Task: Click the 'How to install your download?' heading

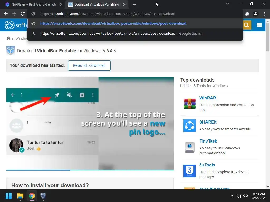Action: [x=50, y=185]
